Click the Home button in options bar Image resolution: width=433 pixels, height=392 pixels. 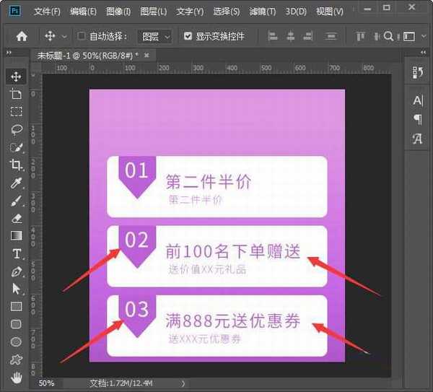point(22,36)
